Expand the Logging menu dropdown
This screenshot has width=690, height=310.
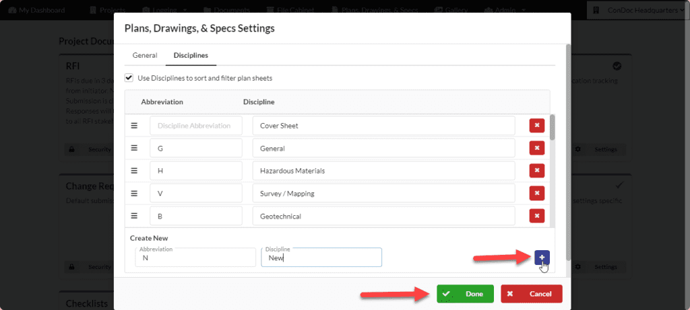[166, 9]
